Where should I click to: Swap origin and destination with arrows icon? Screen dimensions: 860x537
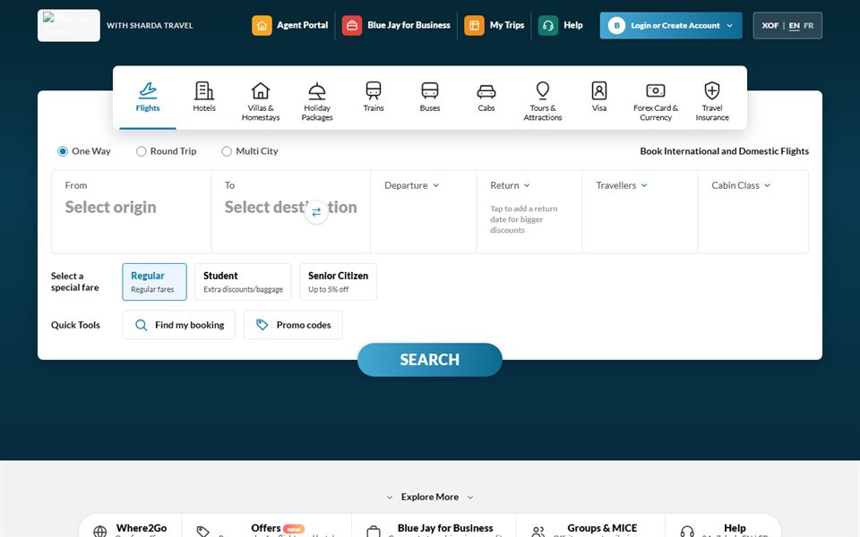coord(316,212)
